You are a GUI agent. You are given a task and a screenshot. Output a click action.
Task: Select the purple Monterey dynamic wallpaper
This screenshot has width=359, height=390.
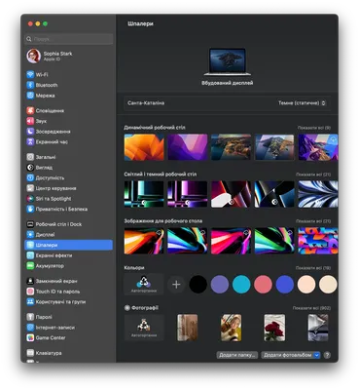(x=188, y=147)
